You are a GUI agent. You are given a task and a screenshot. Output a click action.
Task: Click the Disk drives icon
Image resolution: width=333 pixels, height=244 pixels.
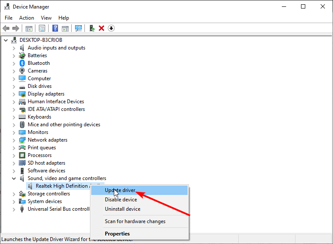22,87
